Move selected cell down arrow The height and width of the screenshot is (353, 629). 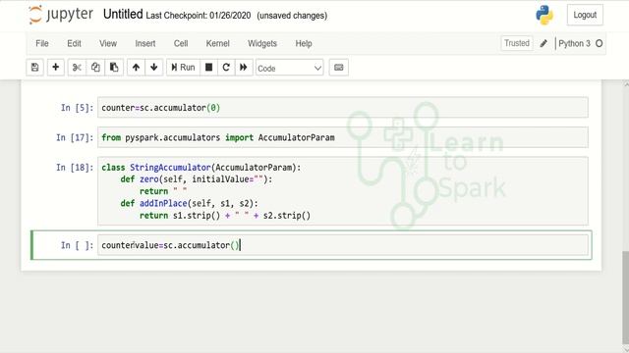(154, 68)
